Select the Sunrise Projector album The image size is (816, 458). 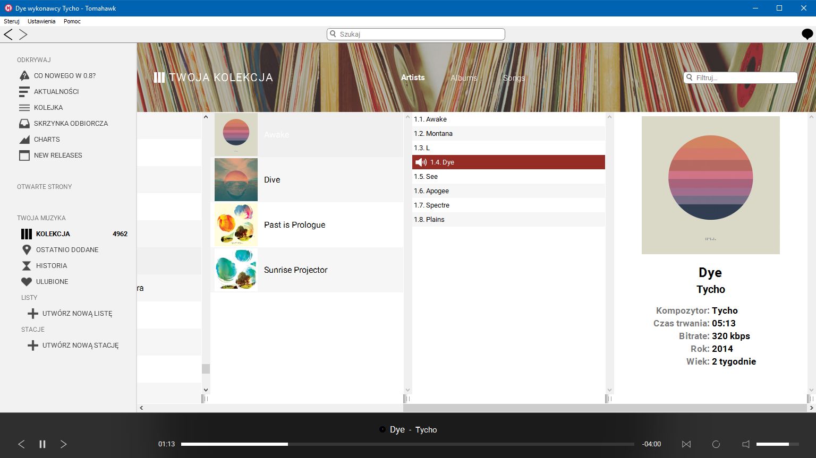(x=307, y=270)
